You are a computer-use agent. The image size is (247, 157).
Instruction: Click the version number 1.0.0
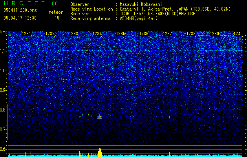point(53,4)
